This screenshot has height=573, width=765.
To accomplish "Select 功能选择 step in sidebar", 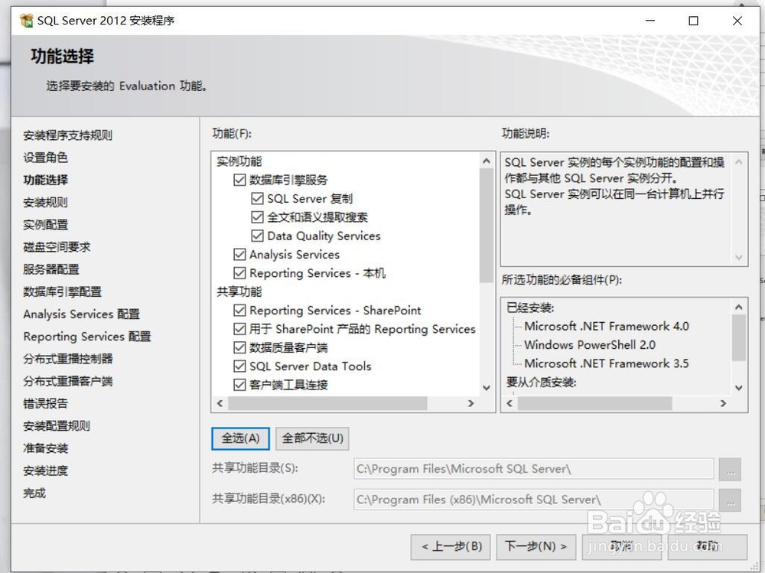I will tap(45, 180).
